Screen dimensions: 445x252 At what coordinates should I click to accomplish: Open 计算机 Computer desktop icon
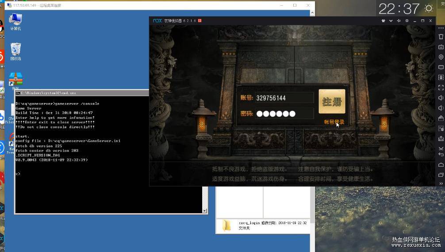15,22
